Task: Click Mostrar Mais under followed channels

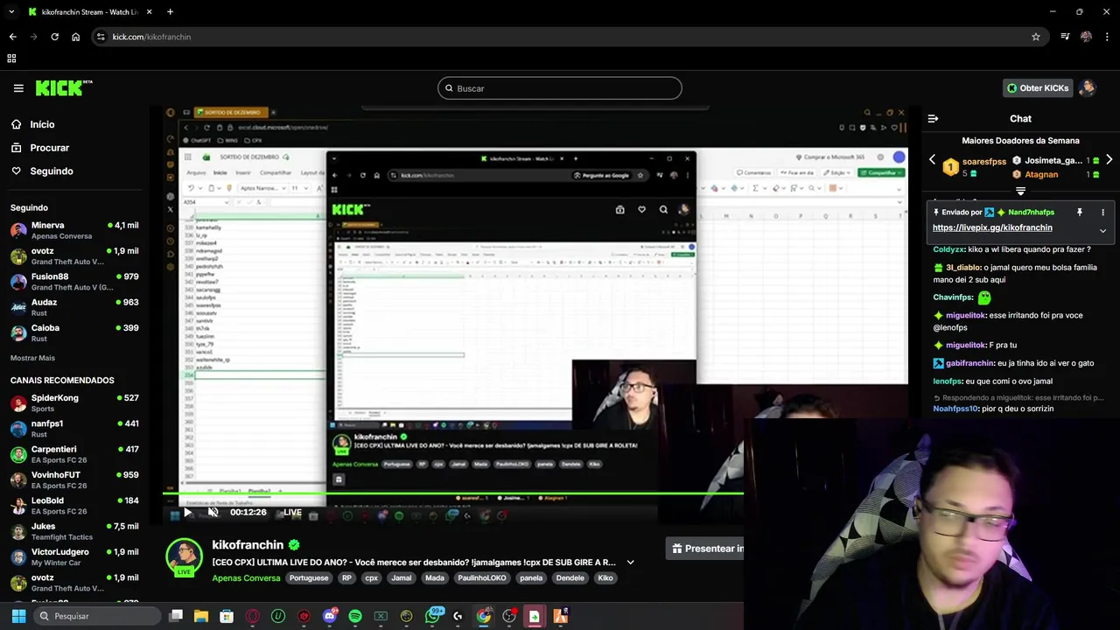Action: 32,358
